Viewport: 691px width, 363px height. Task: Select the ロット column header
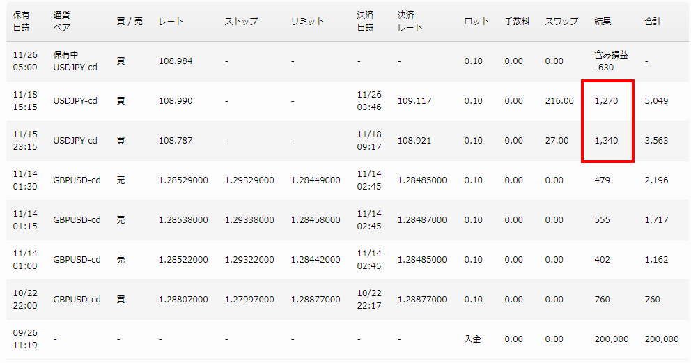(x=476, y=22)
